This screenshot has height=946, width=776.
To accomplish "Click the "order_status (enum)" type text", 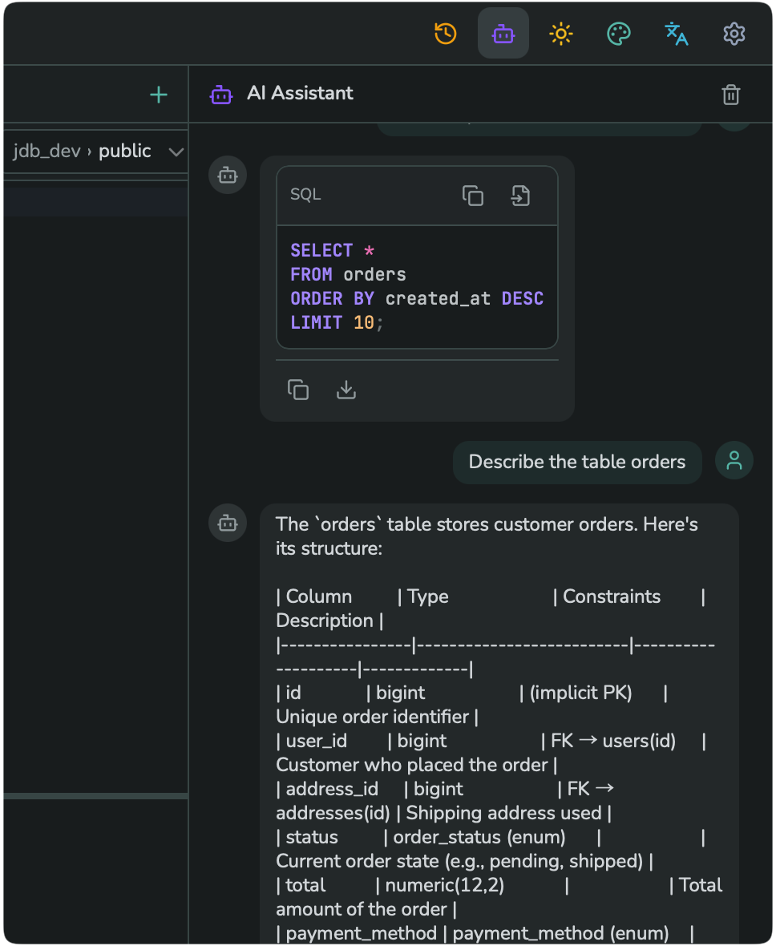I will click(x=479, y=838).
